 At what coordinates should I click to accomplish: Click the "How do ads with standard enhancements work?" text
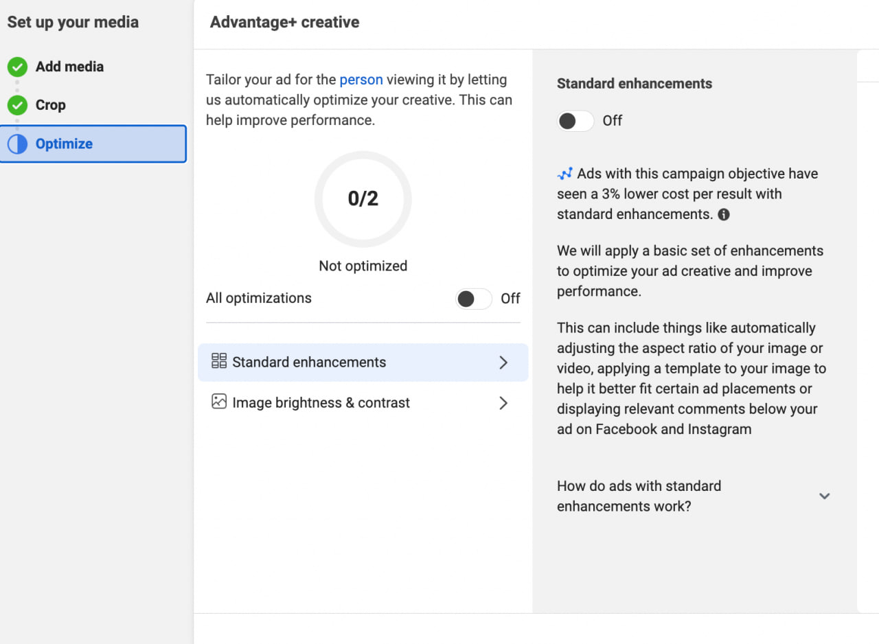tap(639, 496)
